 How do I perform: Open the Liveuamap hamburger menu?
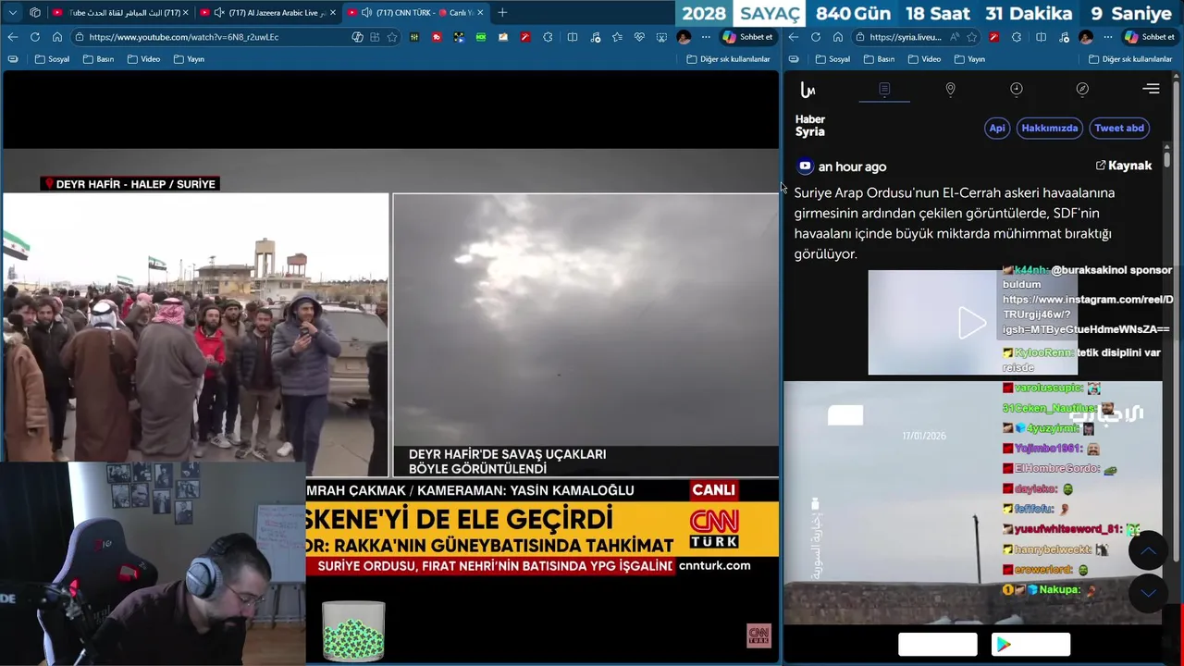pyautogui.click(x=1152, y=90)
